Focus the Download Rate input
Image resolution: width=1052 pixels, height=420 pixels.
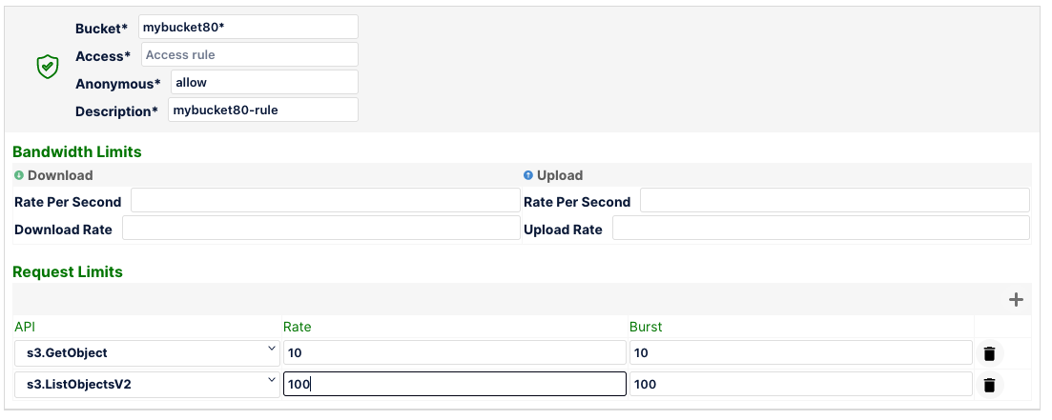point(320,229)
